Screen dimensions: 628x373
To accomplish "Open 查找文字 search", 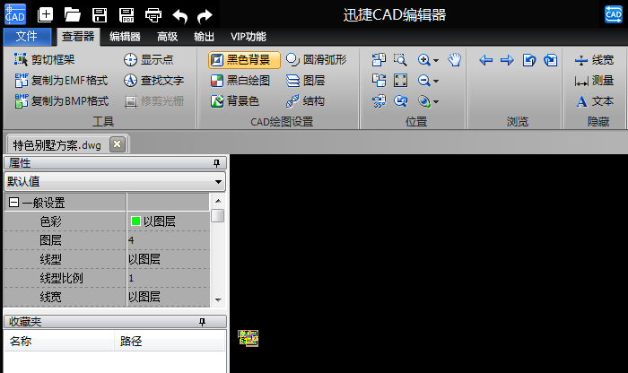I will point(153,81).
